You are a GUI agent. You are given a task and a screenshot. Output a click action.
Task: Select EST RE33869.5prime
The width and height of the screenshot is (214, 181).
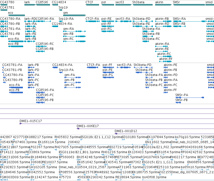[x=38, y=152]
